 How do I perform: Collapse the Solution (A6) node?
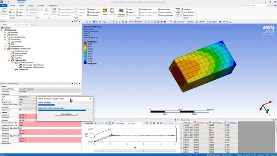(9, 60)
